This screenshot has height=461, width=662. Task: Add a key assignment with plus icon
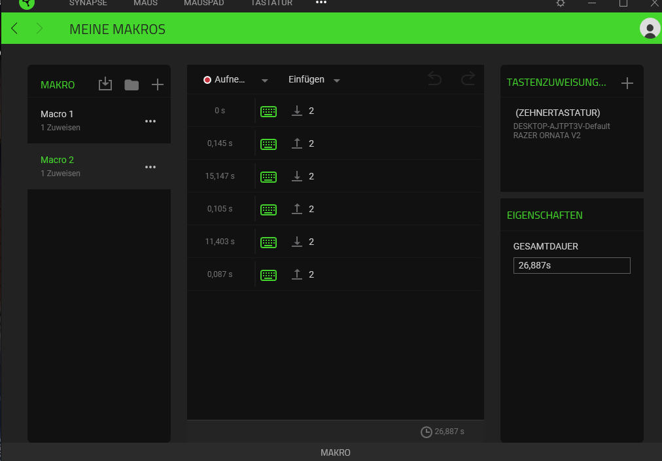(627, 83)
